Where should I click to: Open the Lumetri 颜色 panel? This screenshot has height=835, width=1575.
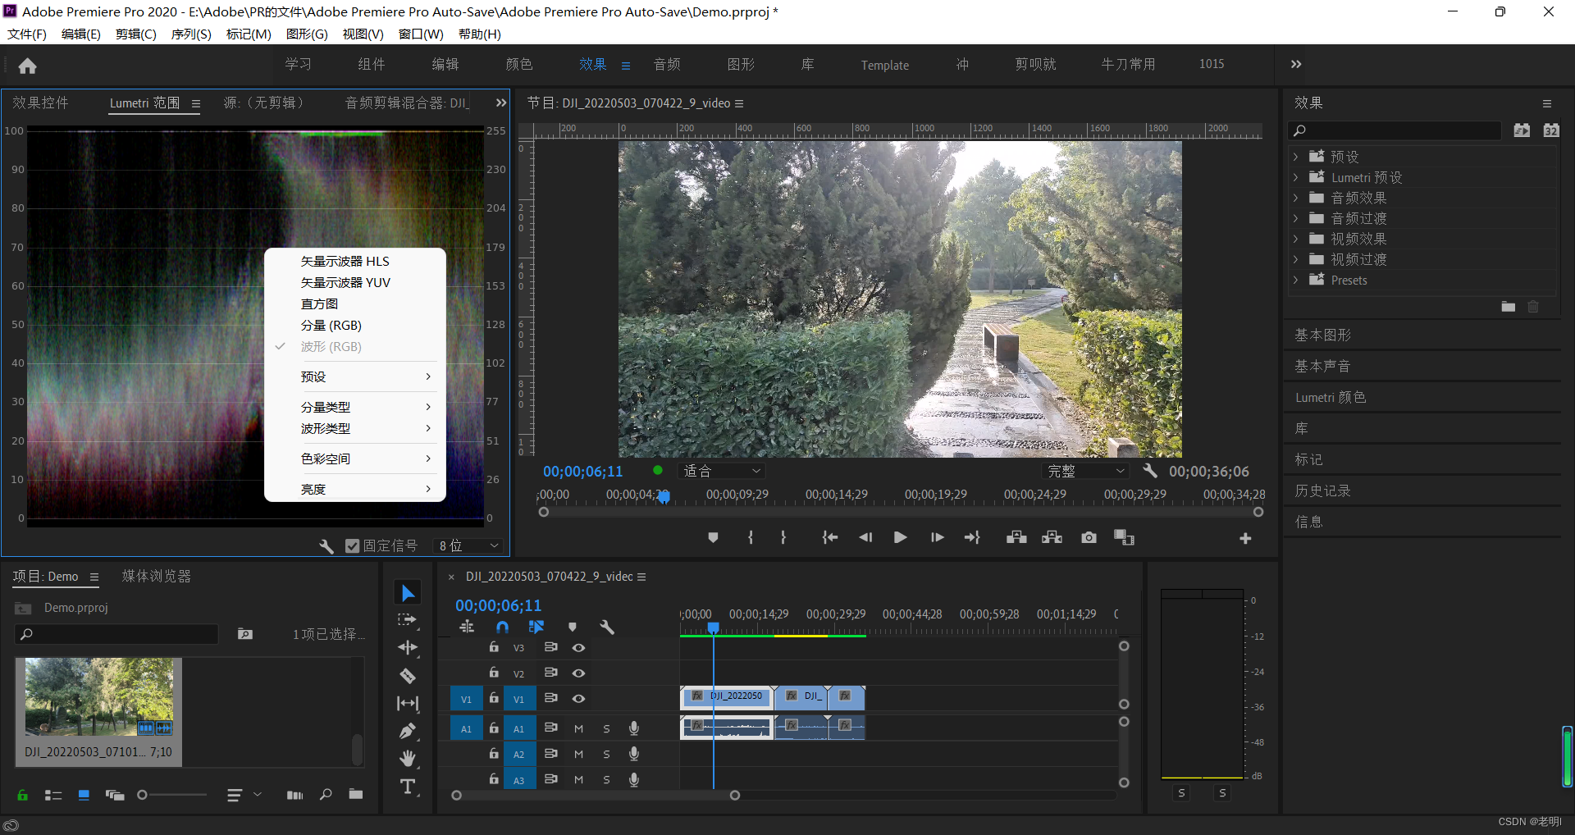click(1331, 397)
